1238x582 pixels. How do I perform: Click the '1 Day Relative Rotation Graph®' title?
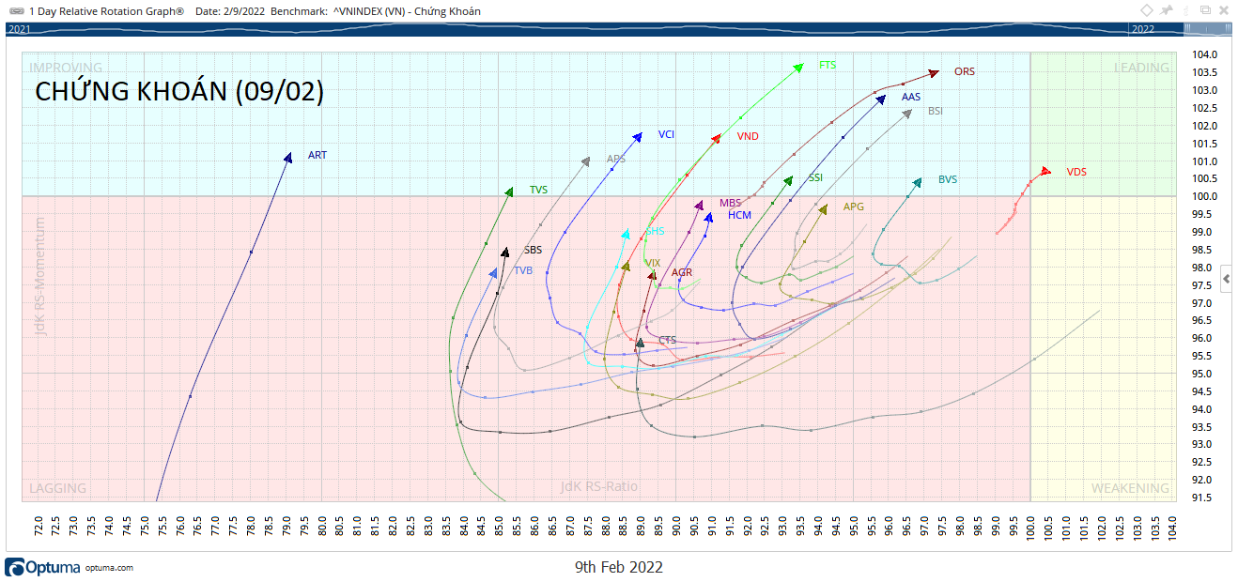pos(107,11)
